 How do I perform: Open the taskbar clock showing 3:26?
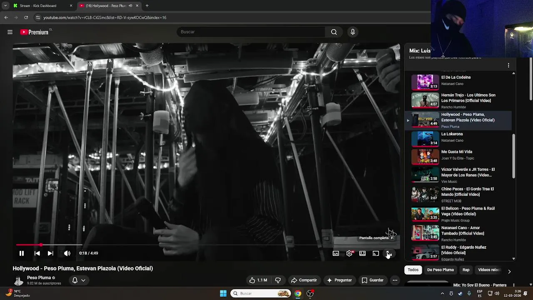tap(513, 293)
